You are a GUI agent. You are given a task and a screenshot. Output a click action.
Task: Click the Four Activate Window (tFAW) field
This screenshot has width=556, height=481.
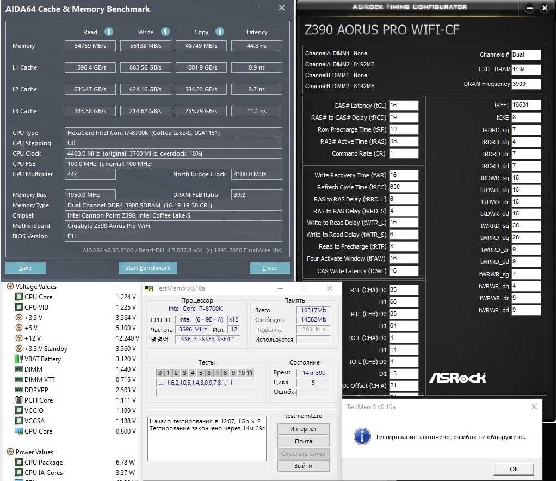pyautogui.click(x=404, y=258)
